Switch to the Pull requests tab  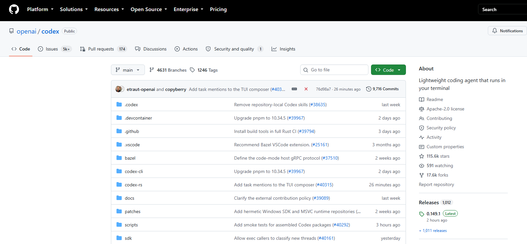(x=103, y=49)
